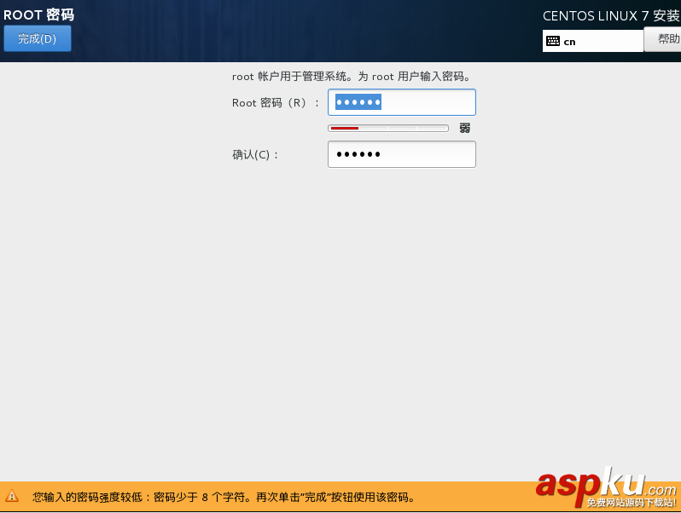Click the 确认(C) label

[255, 155]
